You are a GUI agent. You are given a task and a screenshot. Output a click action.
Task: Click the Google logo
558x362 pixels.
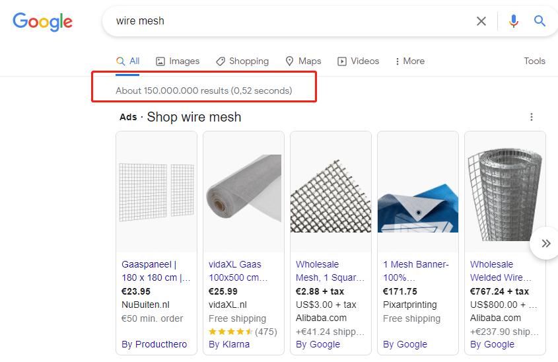(x=42, y=21)
